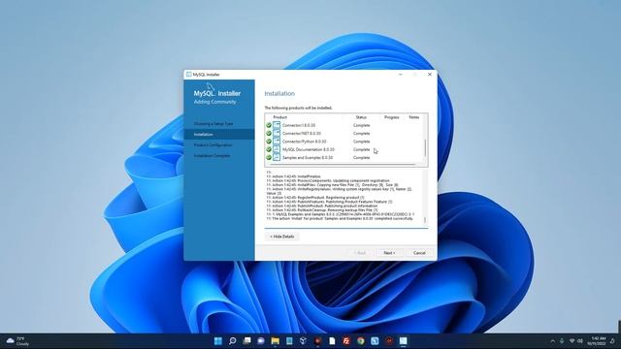The image size is (621, 349).
Task: Click the product icon for Connector/Python 8.0.30
Action: [277, 142]
